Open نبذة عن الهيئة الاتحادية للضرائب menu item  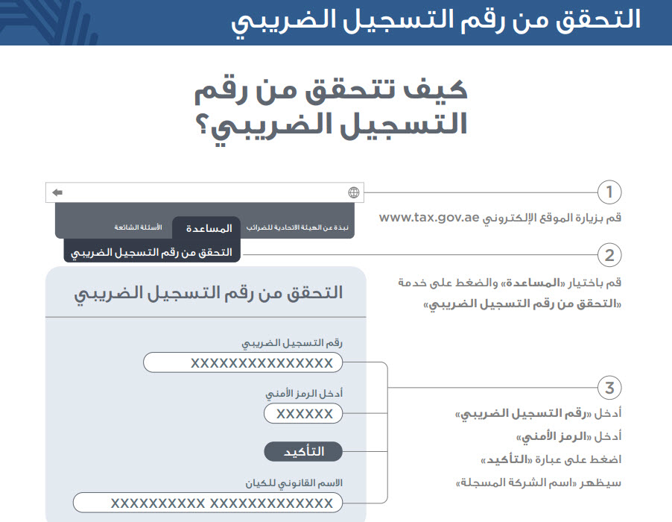[x=298, y=227]
